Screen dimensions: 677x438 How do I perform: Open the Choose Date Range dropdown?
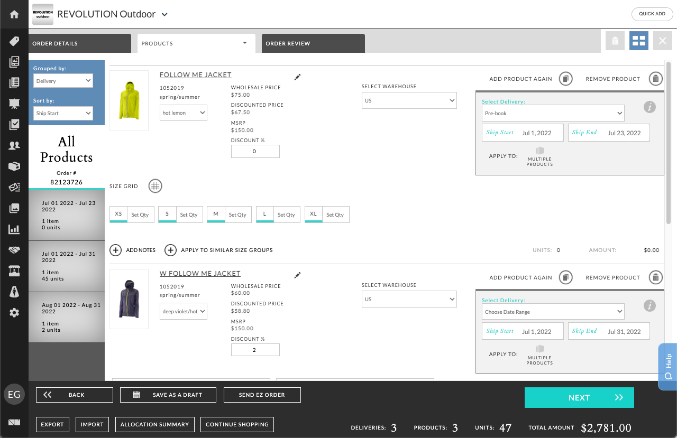tap(553, 312)
